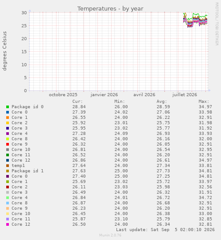The image size is (221, 240).
Task: Click the light blue Core 8 swatch
Action: (x=8, y=203)
